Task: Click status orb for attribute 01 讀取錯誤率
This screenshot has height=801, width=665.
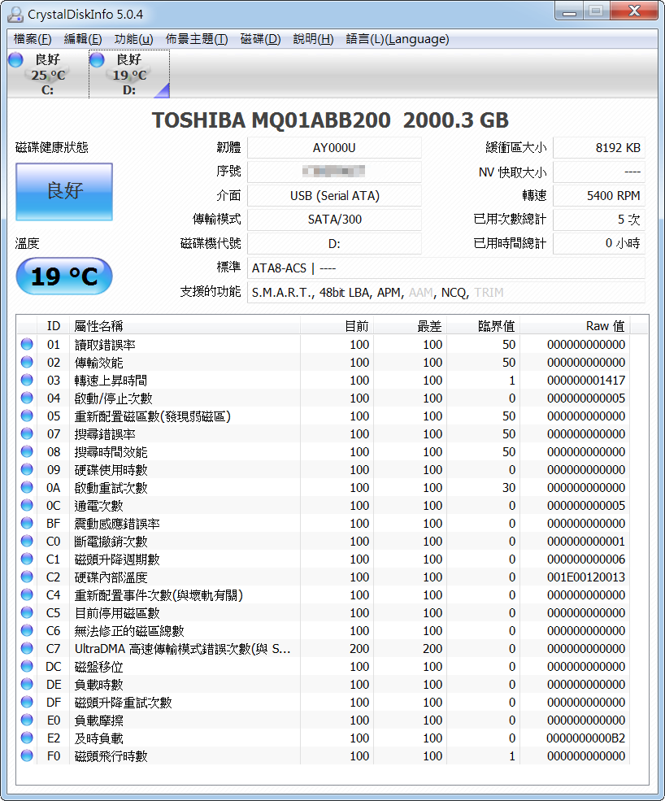Action: click(27, 344)
